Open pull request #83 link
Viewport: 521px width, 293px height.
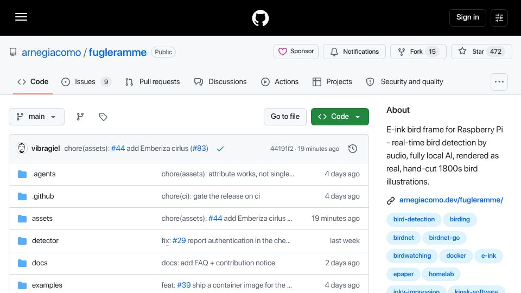pyautogui.click(x=199, y=149)
